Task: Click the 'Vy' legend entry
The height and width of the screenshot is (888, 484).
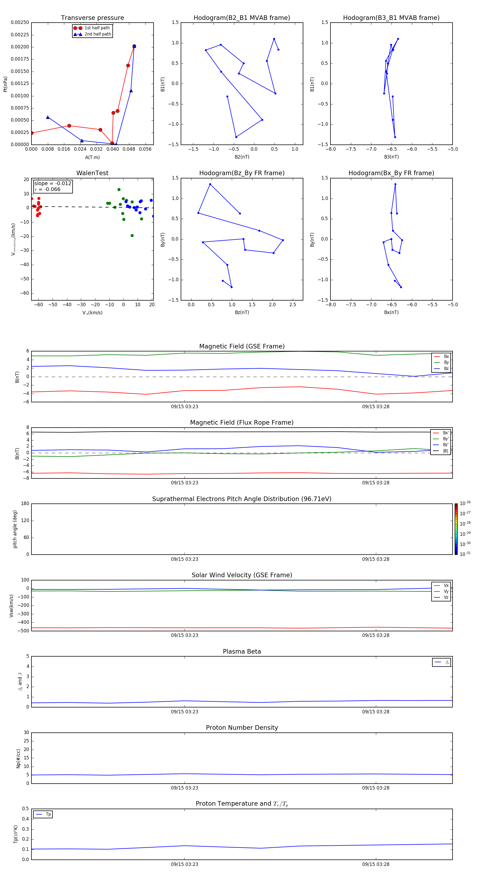Action: coord(441,591)
